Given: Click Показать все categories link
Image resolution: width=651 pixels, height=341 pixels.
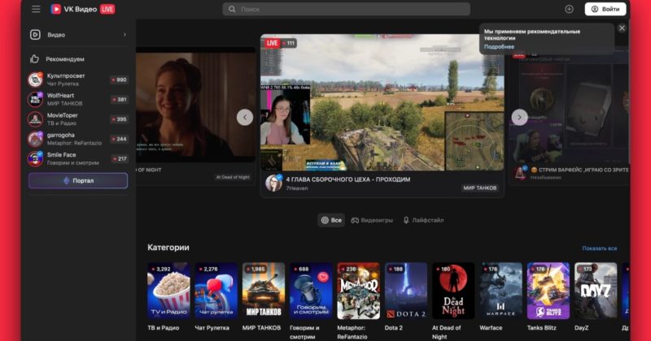Looking at the screenshot, I should pyautogui.click(x=599, y=248).
